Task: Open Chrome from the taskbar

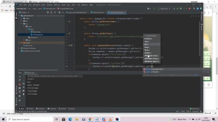Action: tap(90, 119)
